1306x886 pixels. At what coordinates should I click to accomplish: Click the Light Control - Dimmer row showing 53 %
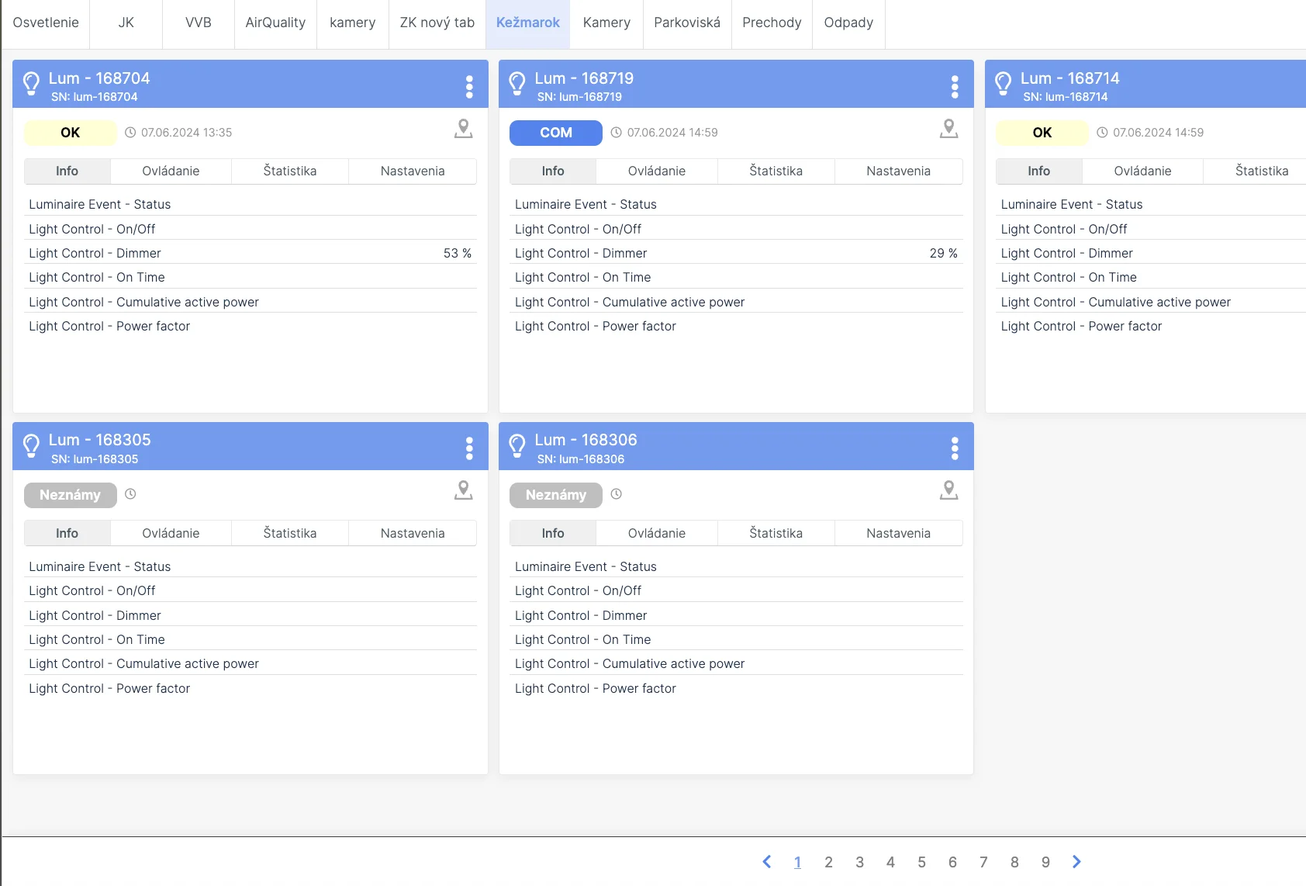pos(250,254)
